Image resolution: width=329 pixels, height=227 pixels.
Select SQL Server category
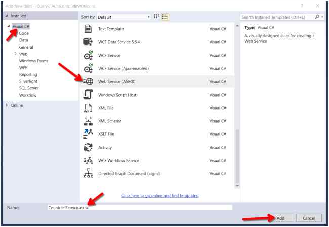tap(29, 88)
